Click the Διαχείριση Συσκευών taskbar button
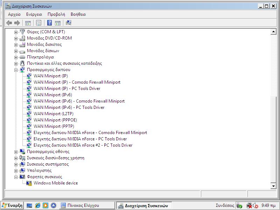The image size is (280, 210). [144, 205]
